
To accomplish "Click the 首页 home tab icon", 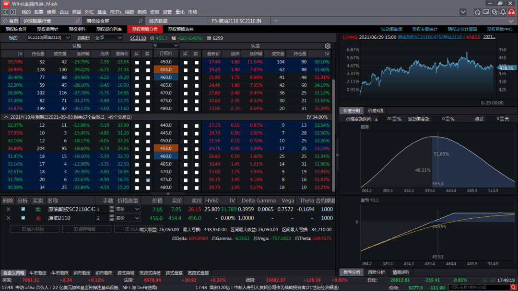I will [x=5, y=21].
